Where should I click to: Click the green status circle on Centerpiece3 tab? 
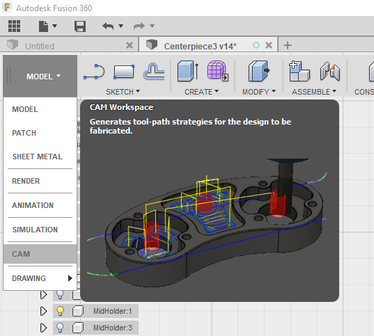[256, 45]
